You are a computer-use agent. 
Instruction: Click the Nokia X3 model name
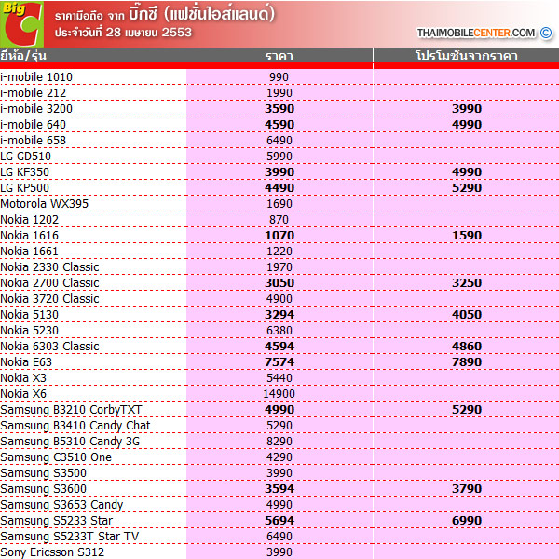[x=23, y=378]
